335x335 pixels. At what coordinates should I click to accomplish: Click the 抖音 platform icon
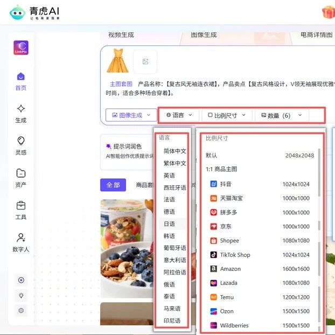[x=213, y=184]
